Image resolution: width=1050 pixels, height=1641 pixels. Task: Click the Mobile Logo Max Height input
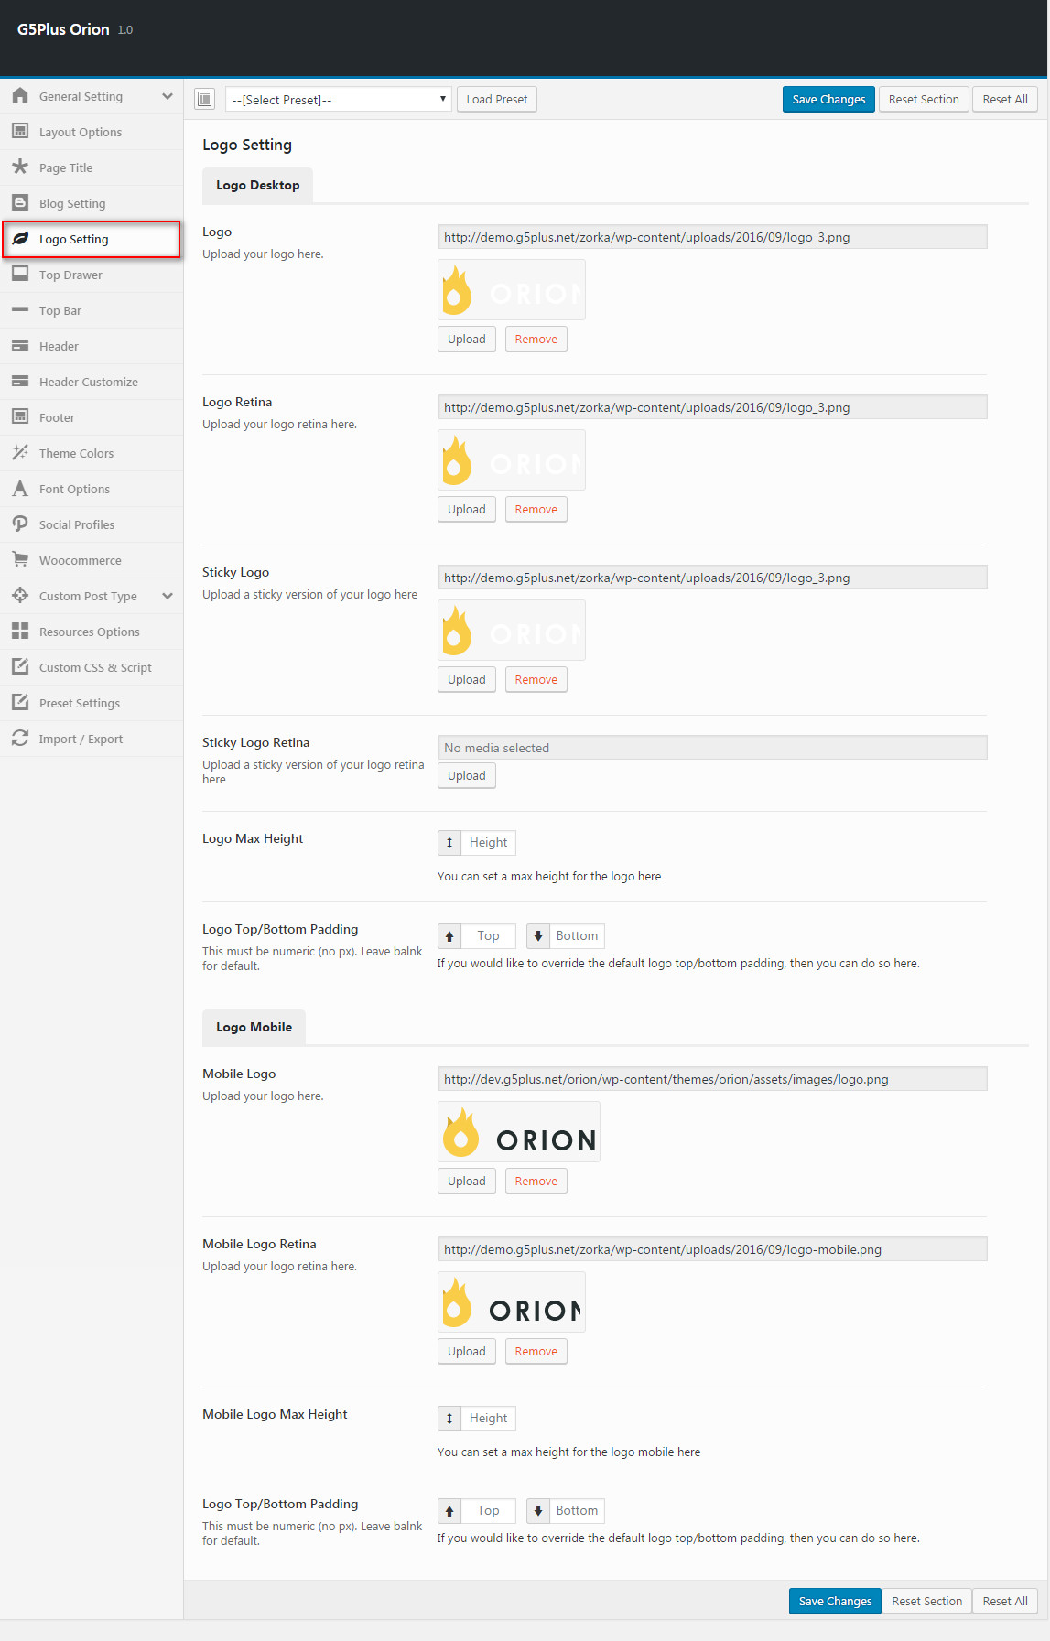488,1419
